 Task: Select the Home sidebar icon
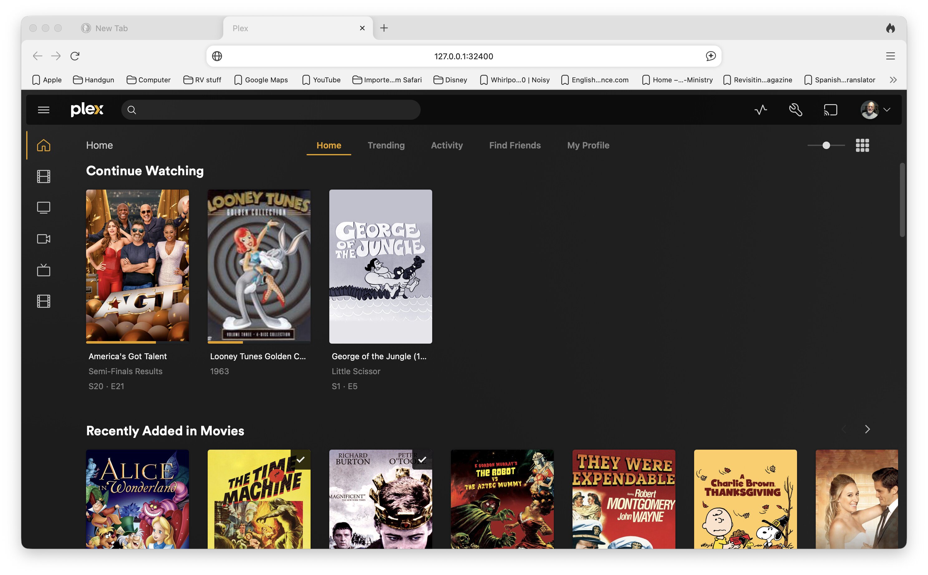point(44,145)
